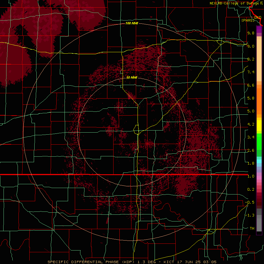Click the 7.4 color scale value
The image size is (264, 264).
pyautogui.click(x=251, y=72)
